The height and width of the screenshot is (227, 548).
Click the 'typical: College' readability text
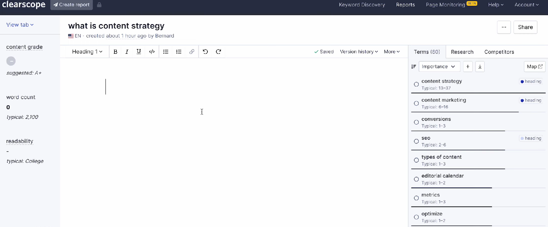click(25, 161)
